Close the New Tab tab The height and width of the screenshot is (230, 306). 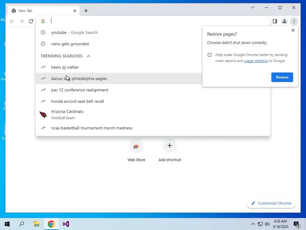(74, 11)
